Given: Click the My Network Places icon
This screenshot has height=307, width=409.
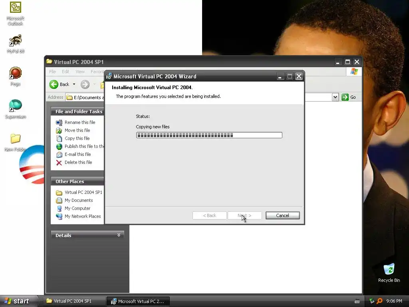Looking at the screenshot, I should pos(59,216).
